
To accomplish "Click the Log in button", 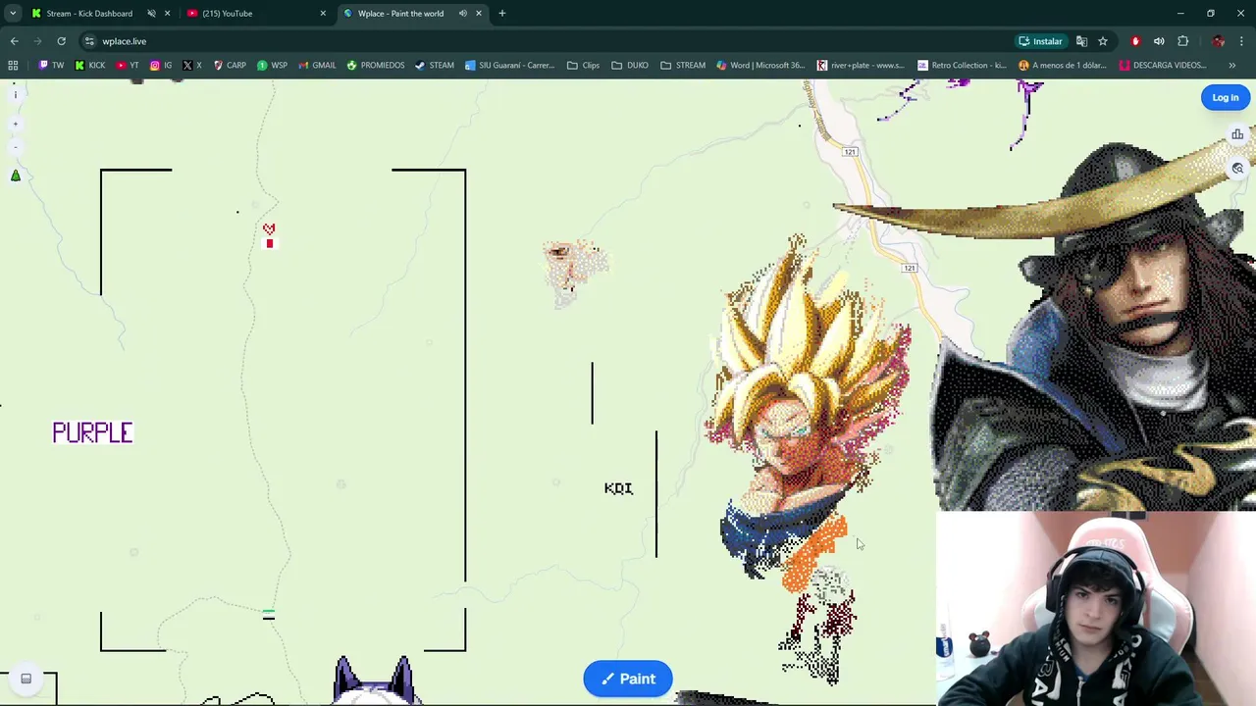I will tap(1226, 97).
